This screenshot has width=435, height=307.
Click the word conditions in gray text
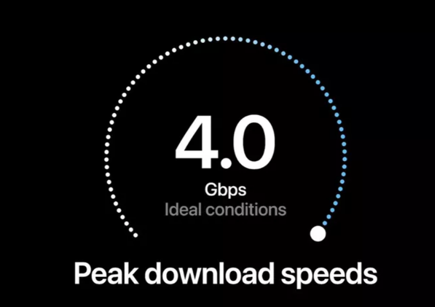point(246,209)
